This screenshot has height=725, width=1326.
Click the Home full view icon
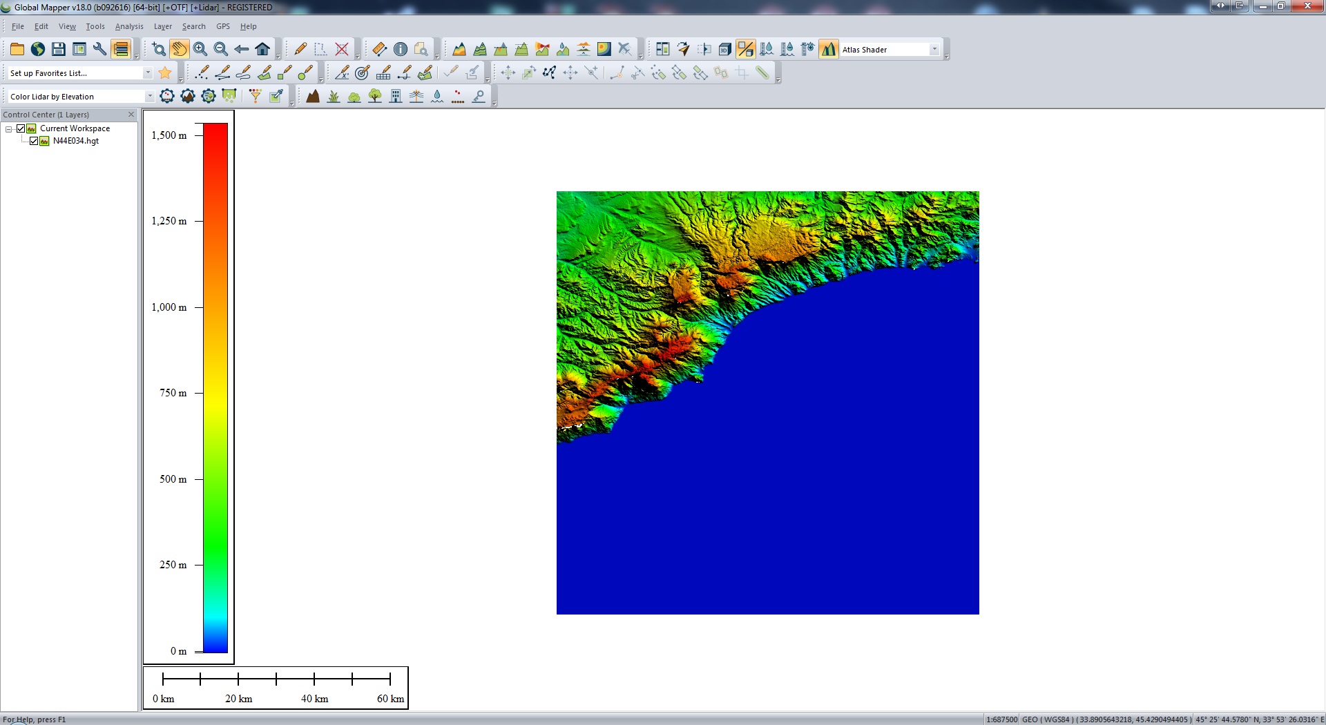click(262, 49)
